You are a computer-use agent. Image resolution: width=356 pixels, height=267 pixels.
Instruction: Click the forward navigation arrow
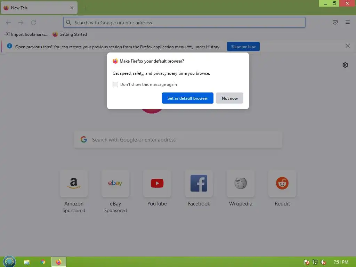[x=21, y=23]
